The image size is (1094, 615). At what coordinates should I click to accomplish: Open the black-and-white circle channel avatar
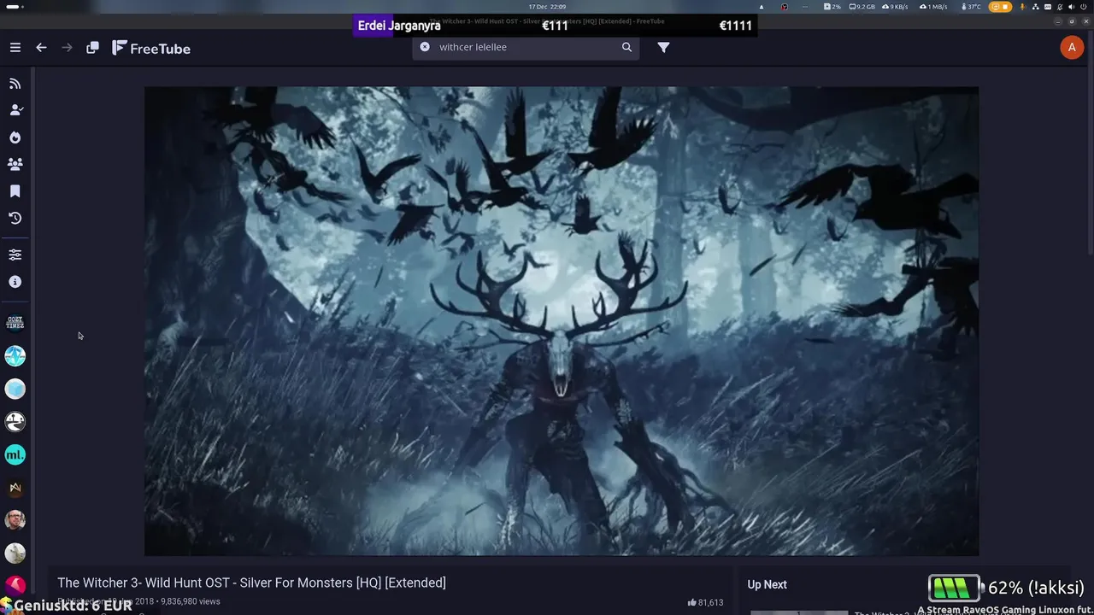(x=15, y=422)
